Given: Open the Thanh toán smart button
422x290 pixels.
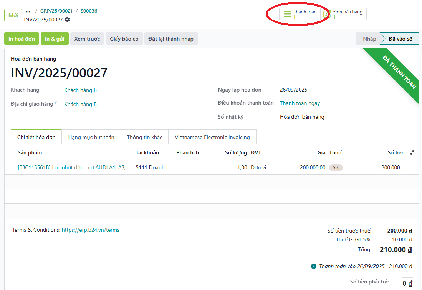Looking at the screenshot, I should point(300,14).
